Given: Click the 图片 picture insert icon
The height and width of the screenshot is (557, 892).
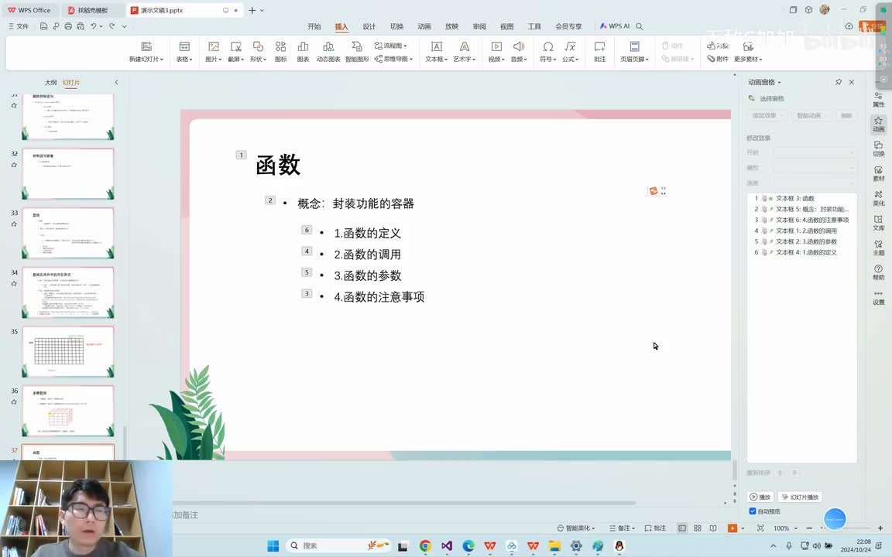Looking at the screenshot, I should 214,46.
